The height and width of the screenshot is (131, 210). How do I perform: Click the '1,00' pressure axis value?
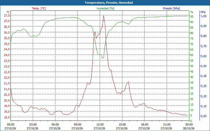[204, 16]
